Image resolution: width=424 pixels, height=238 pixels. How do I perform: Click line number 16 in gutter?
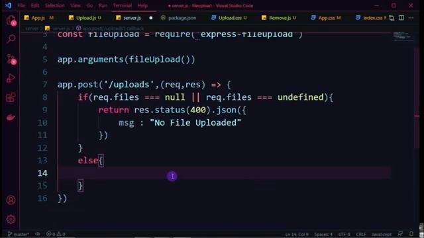42,198
